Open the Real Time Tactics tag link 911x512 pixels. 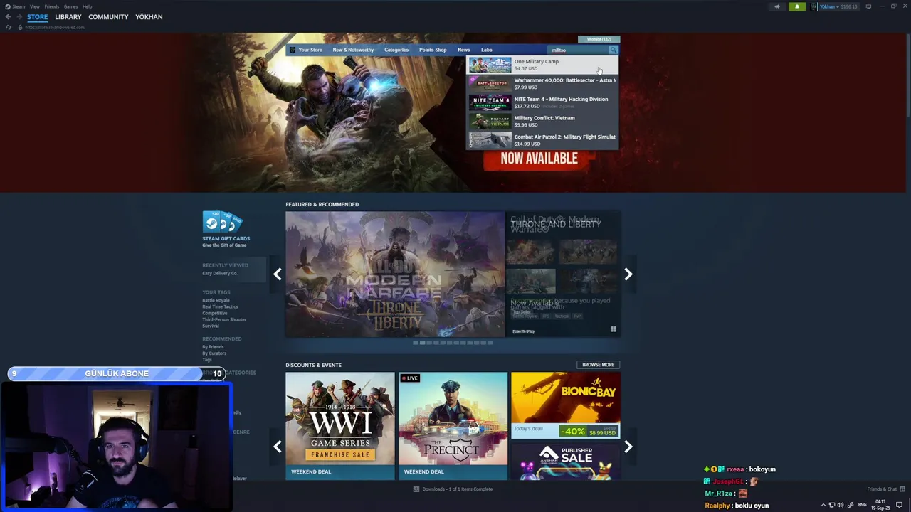(220, 306)
